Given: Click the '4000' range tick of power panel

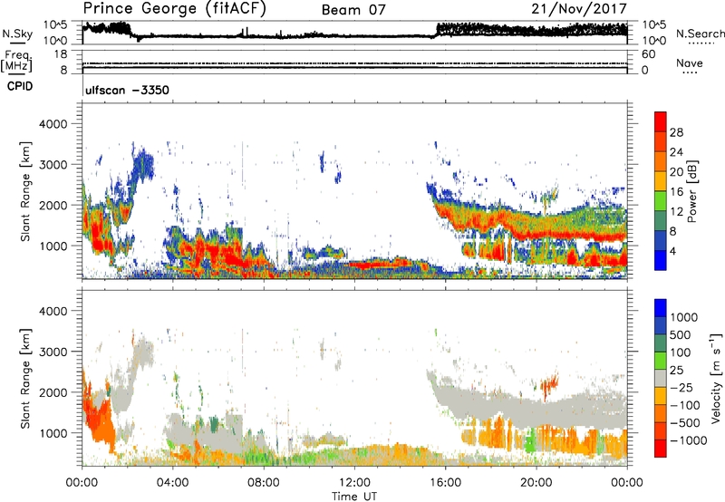Looking at the screenshot, I should [x=53, y=124].
